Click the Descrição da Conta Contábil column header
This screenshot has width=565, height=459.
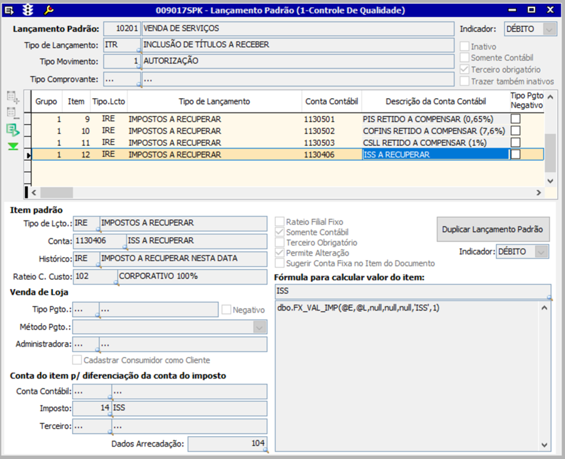click(x=435, y=101)
